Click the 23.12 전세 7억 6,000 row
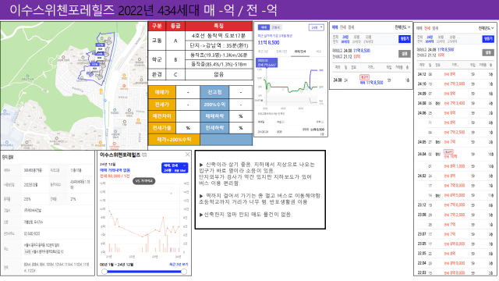The height and width of the screenshot is (281, 499). pos(455,205)
